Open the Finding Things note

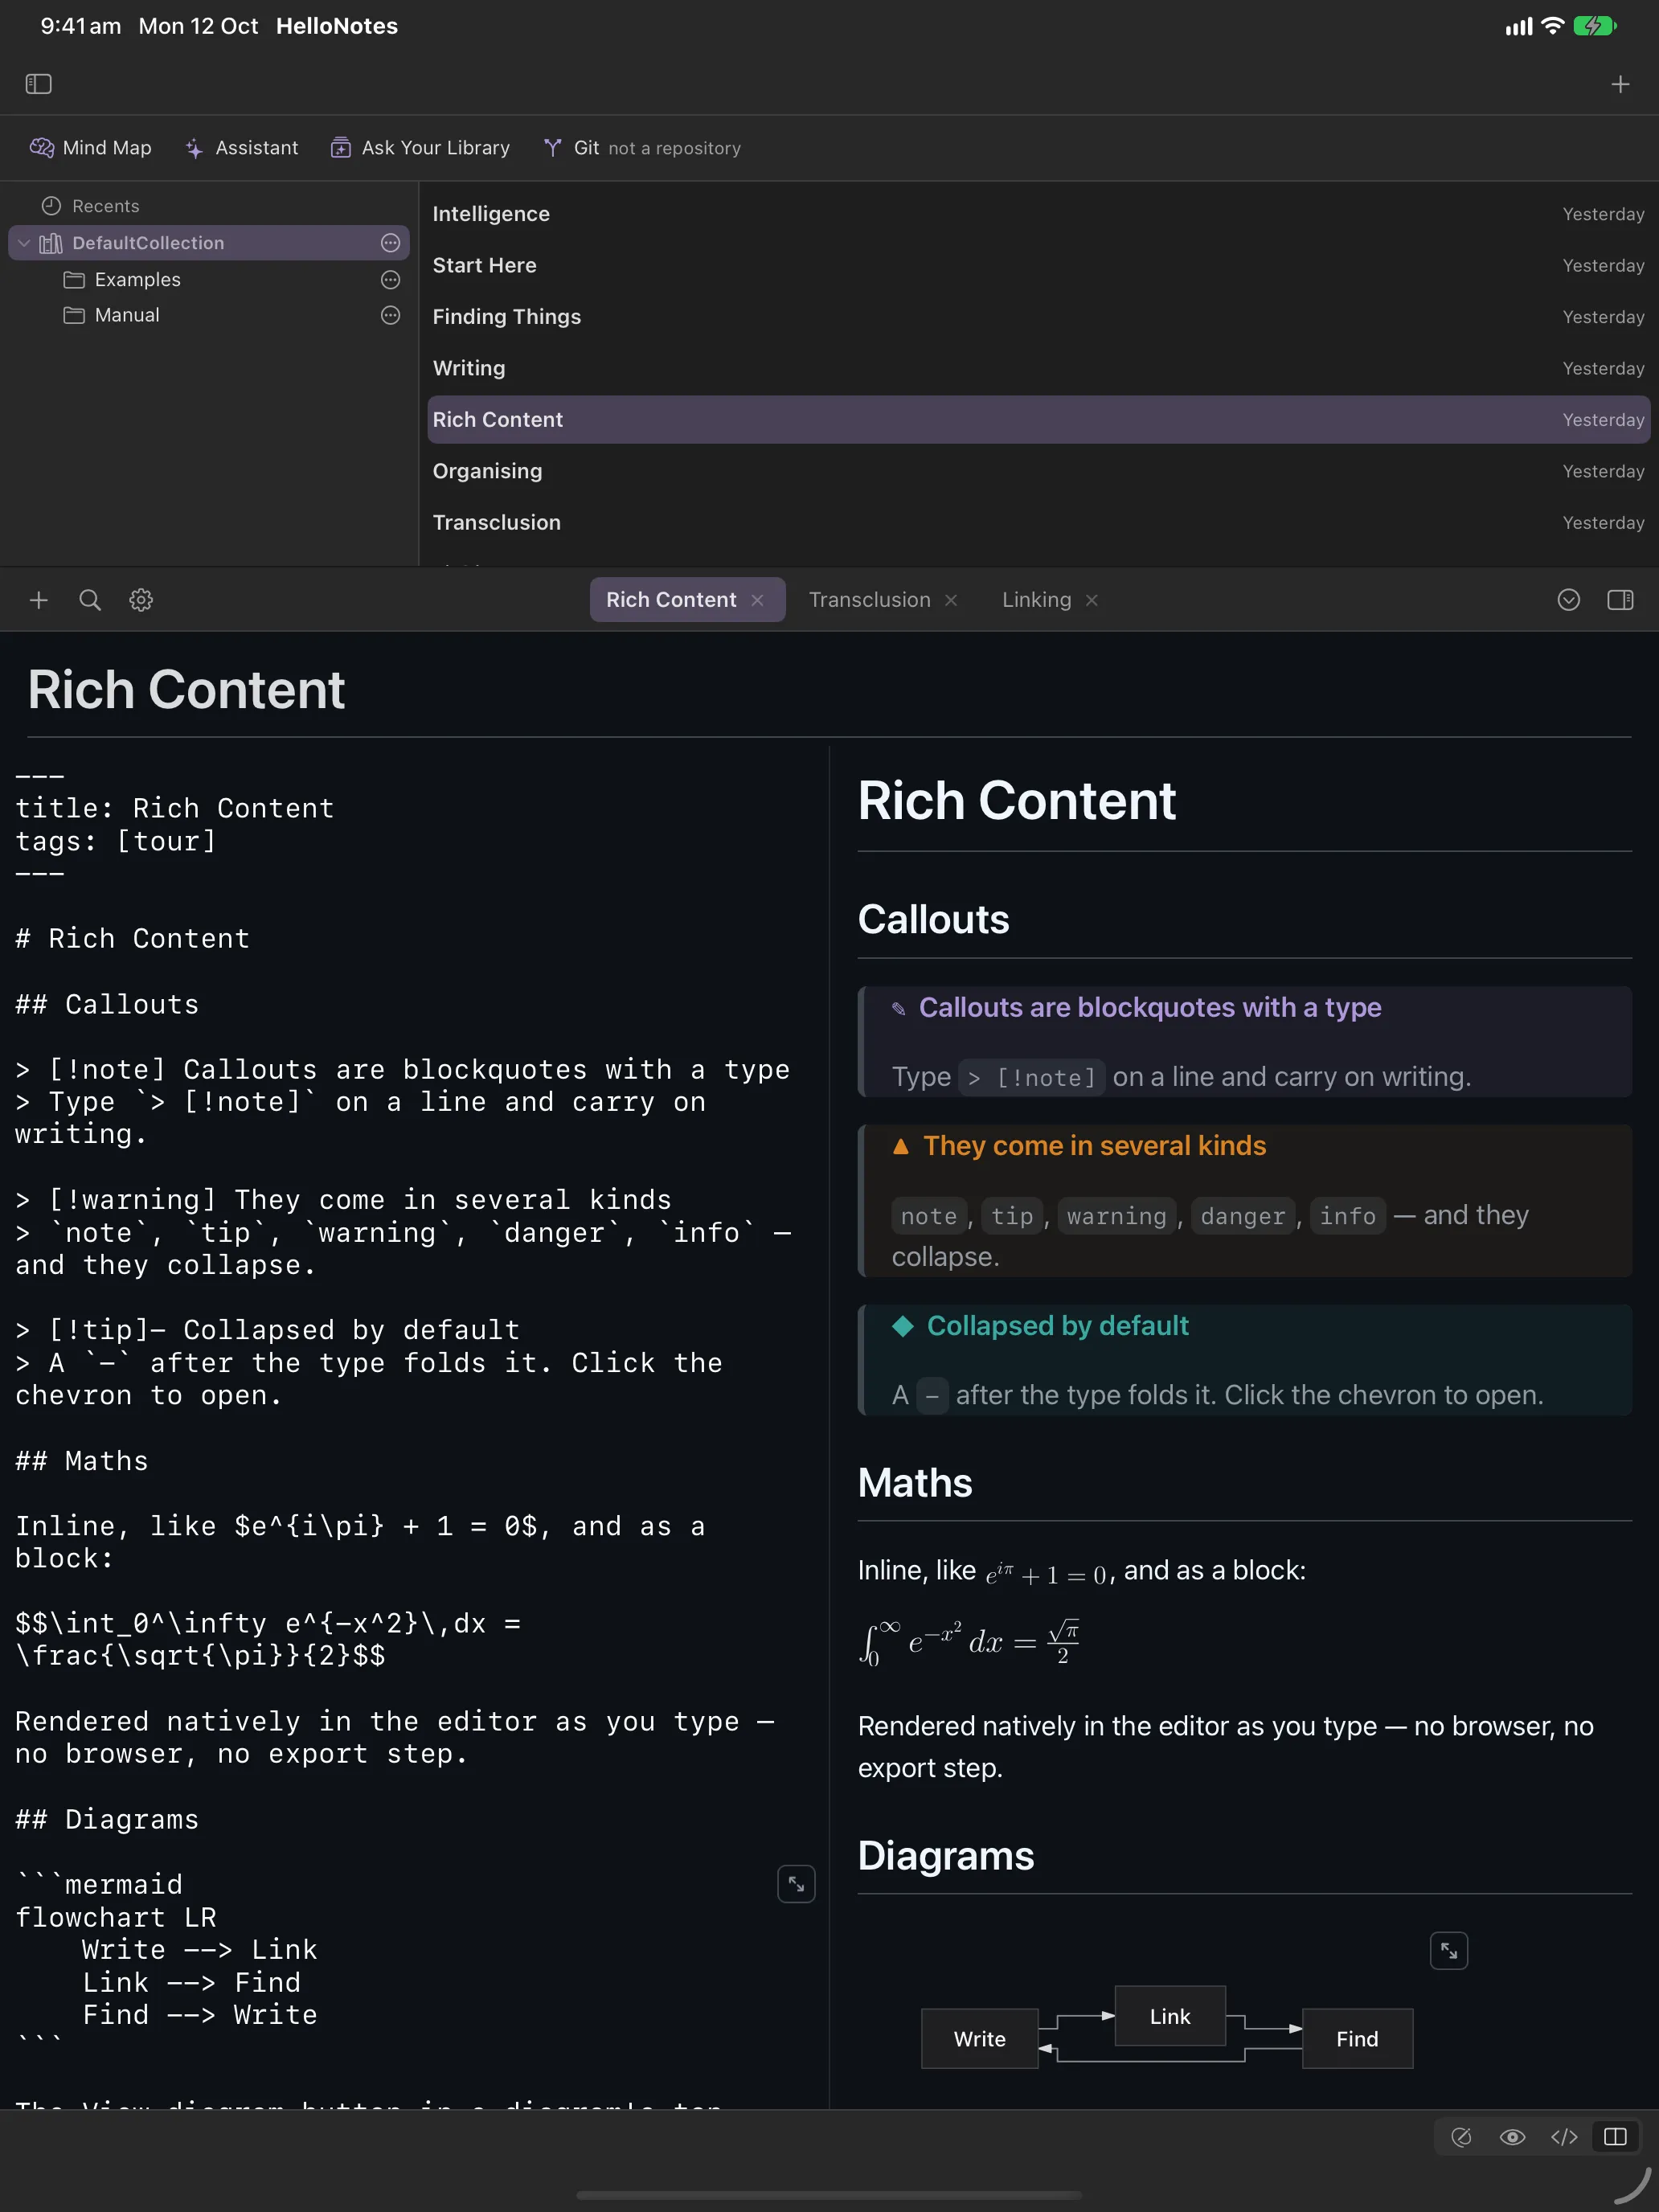1038,317
